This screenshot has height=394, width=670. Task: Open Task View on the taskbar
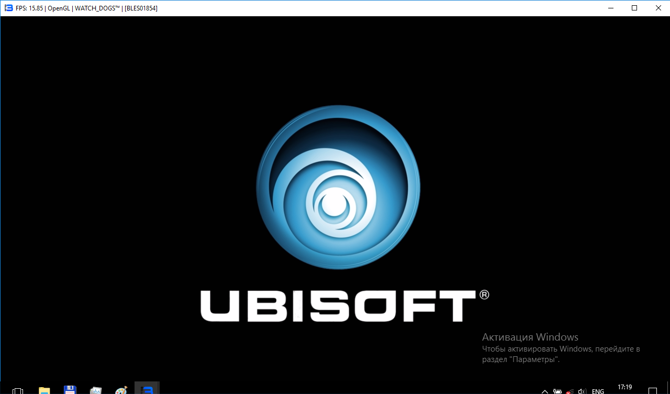click(x=18, y=390)
